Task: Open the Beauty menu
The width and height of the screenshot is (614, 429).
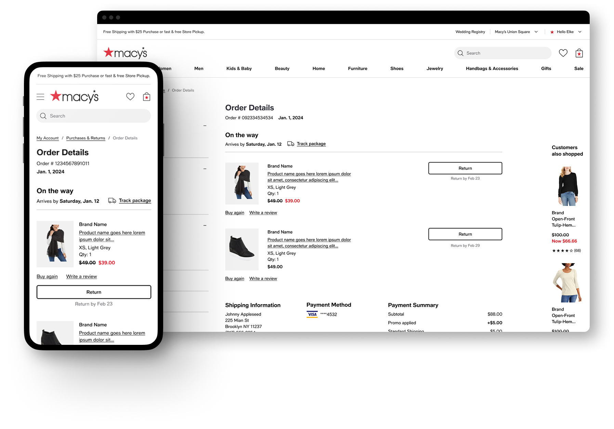Action: click(282, 68)
